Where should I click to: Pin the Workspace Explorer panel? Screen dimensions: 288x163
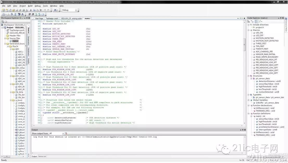pos(27,18)
